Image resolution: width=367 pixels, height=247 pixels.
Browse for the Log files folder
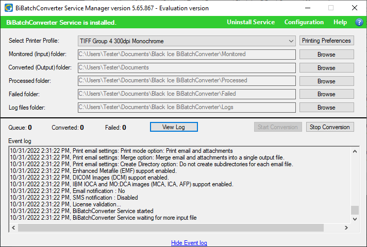[326, 107]
